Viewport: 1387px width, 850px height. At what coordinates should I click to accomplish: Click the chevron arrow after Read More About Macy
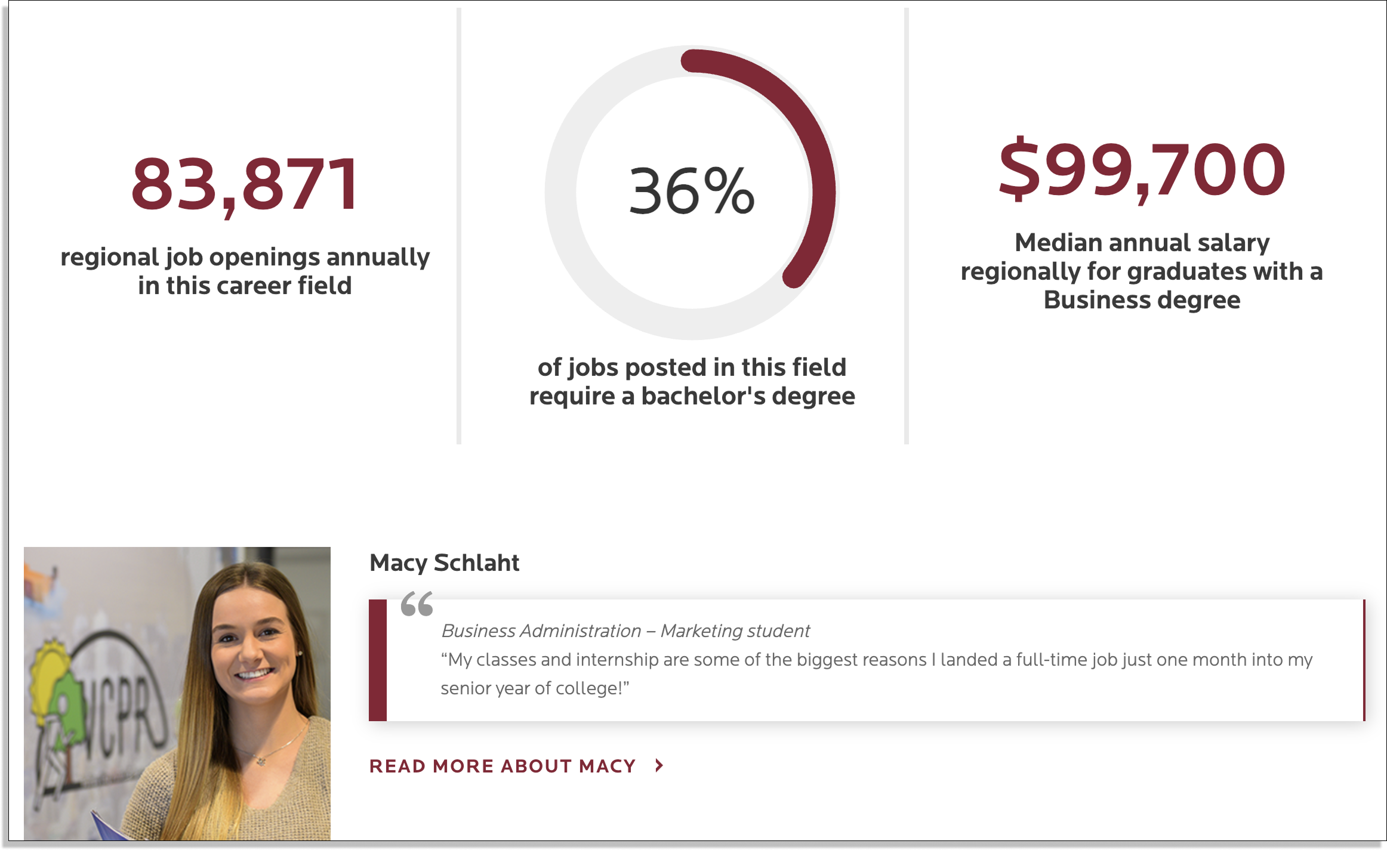point(659,765)
